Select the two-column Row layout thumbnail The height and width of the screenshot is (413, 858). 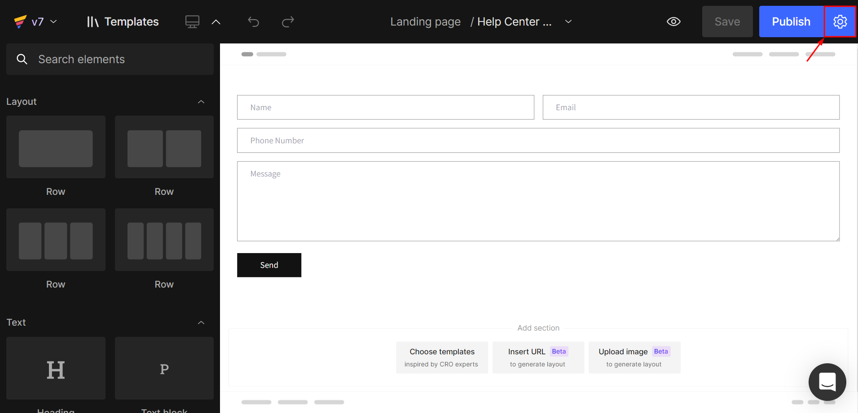coord(164,148)
